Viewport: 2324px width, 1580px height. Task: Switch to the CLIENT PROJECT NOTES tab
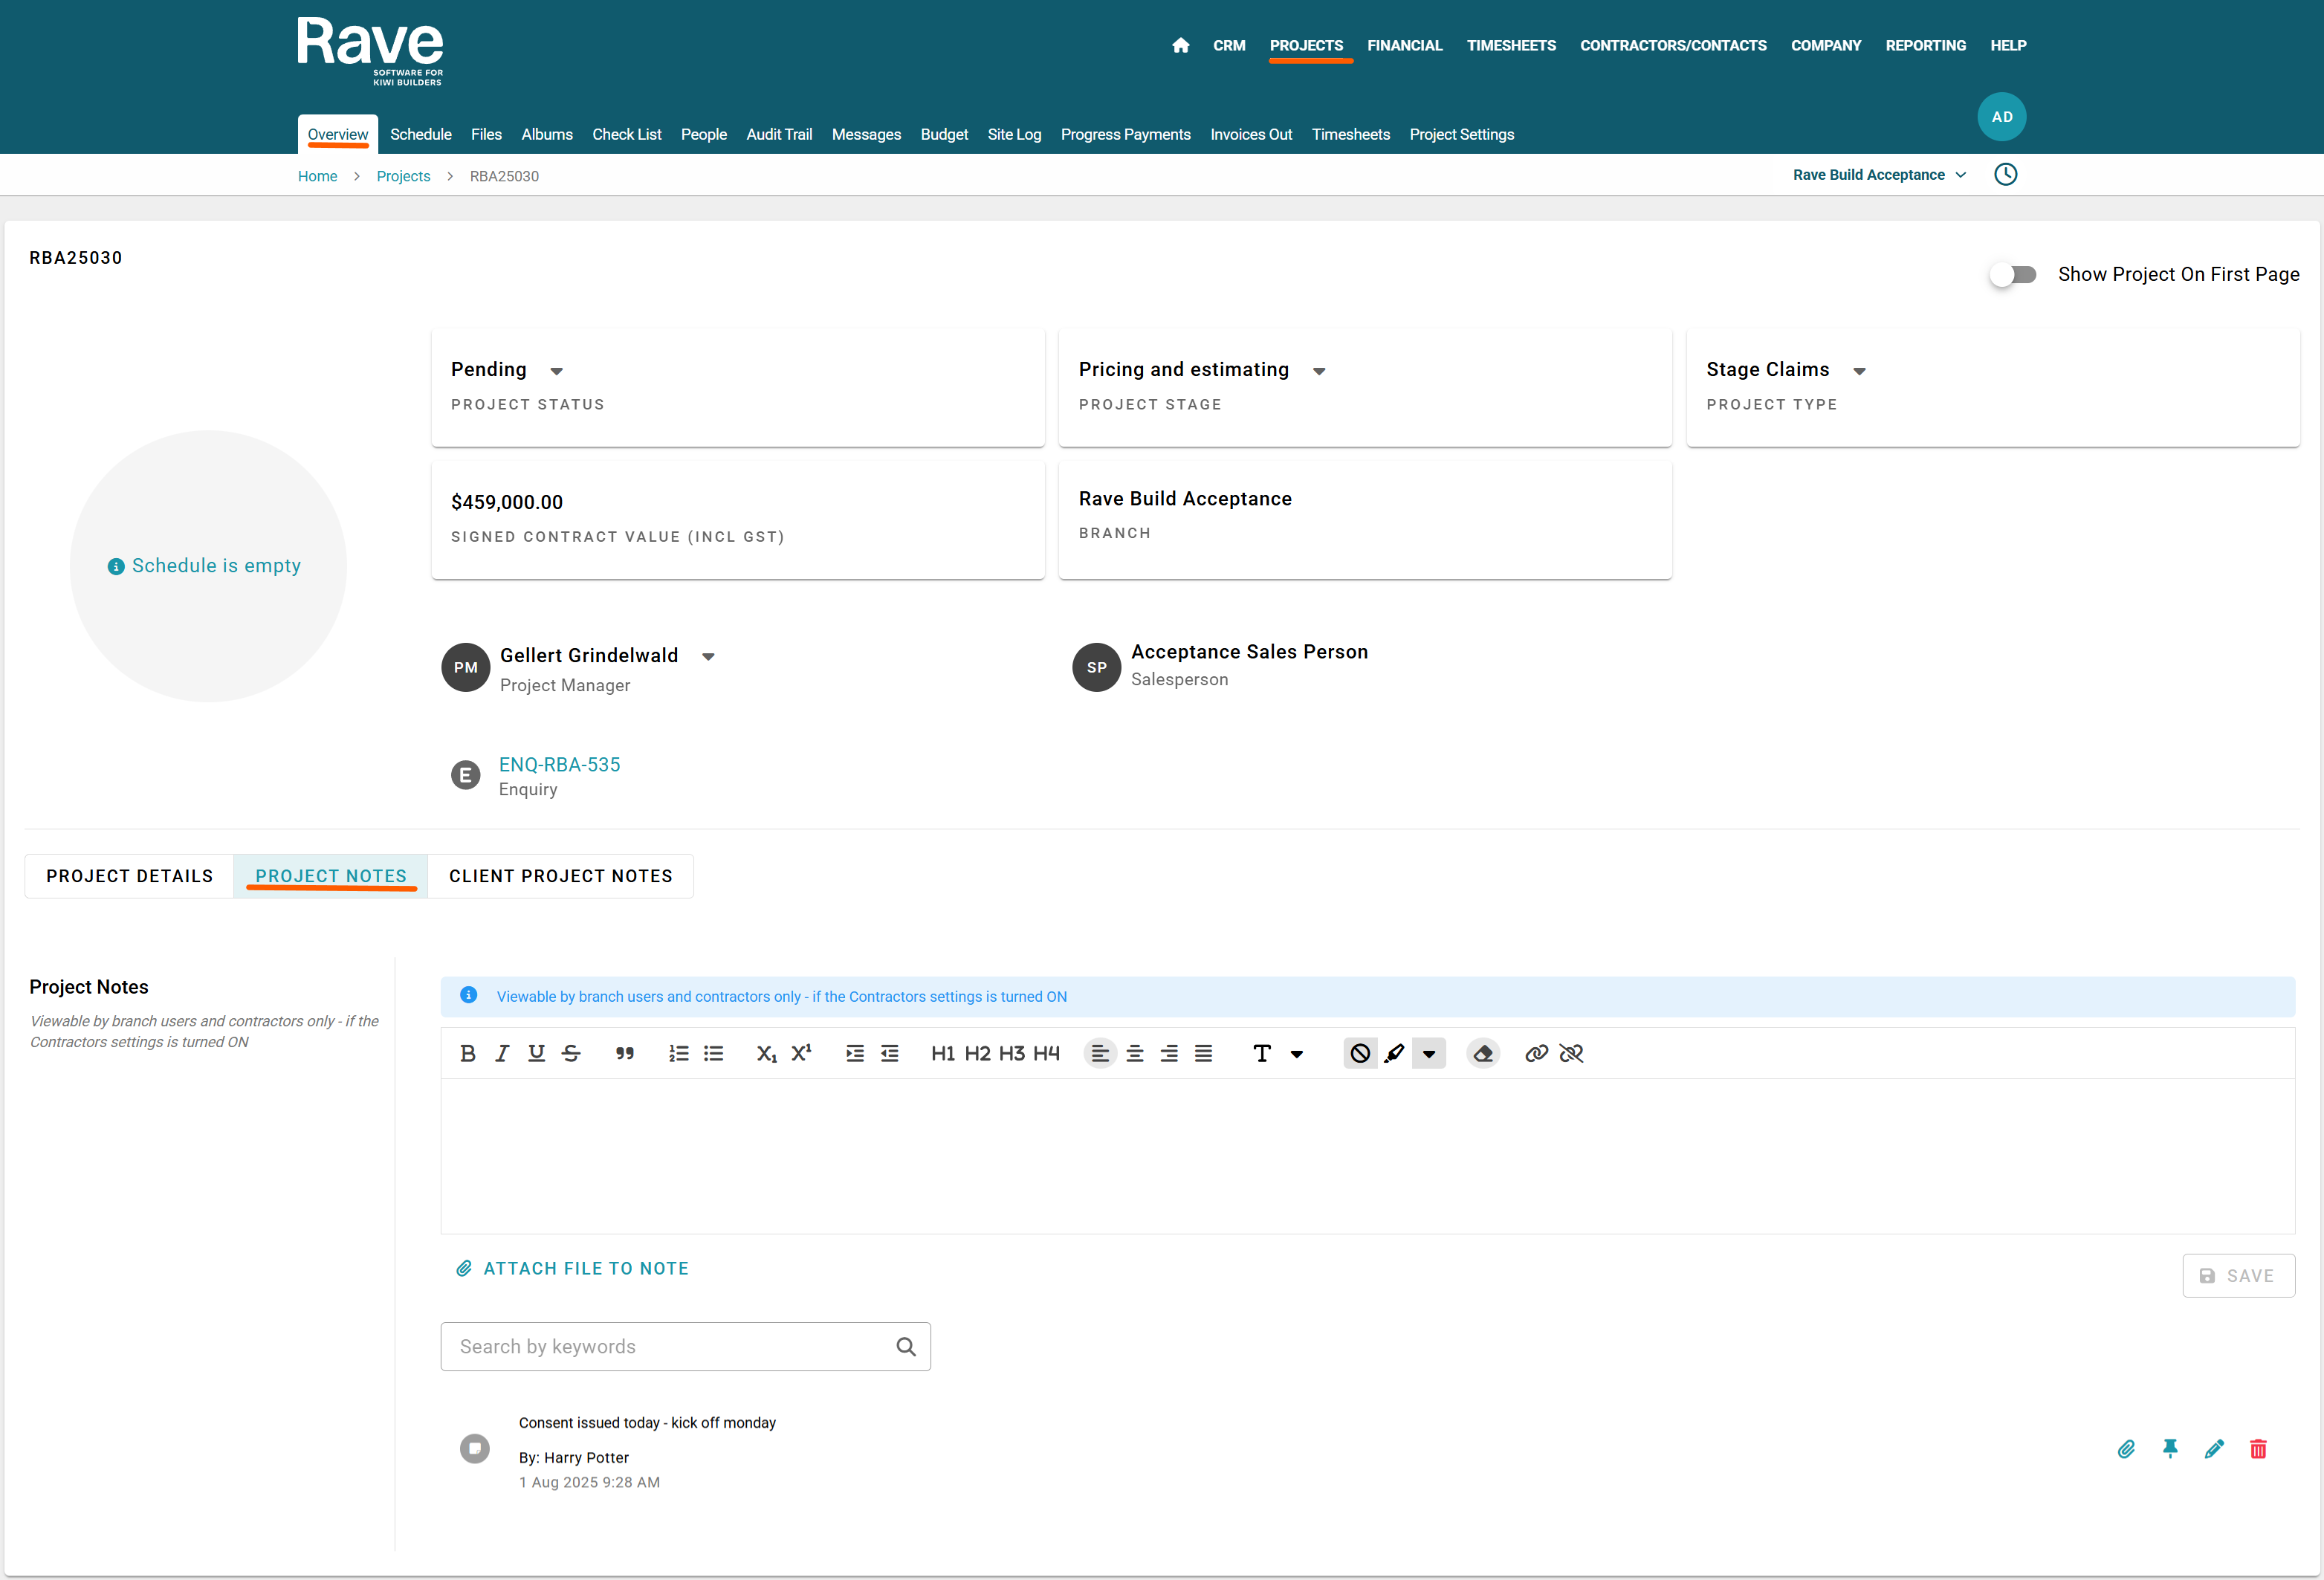[560, 876]
